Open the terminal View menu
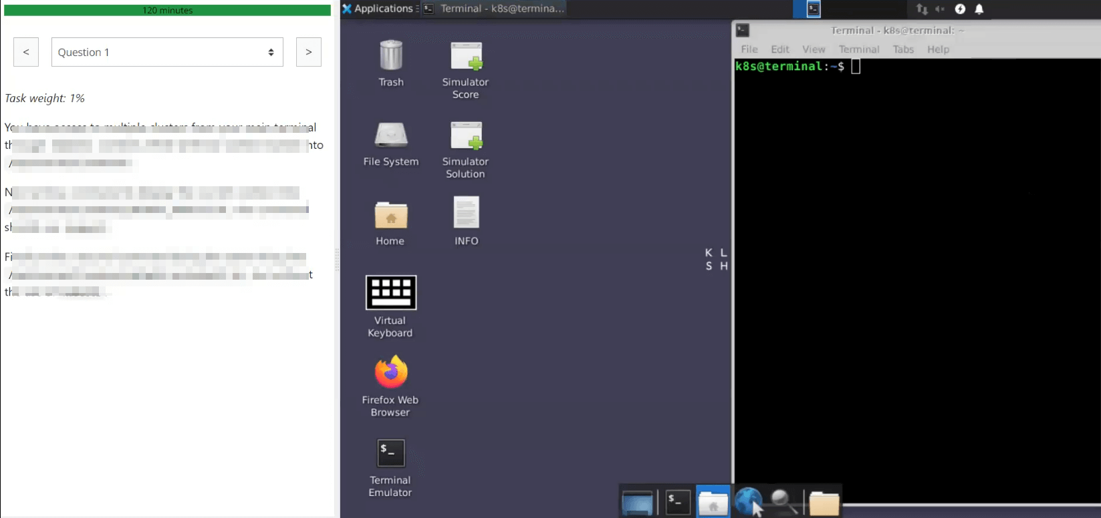Image resolution: width=1101 pixels, height=518 pixels. coord(814,49)
